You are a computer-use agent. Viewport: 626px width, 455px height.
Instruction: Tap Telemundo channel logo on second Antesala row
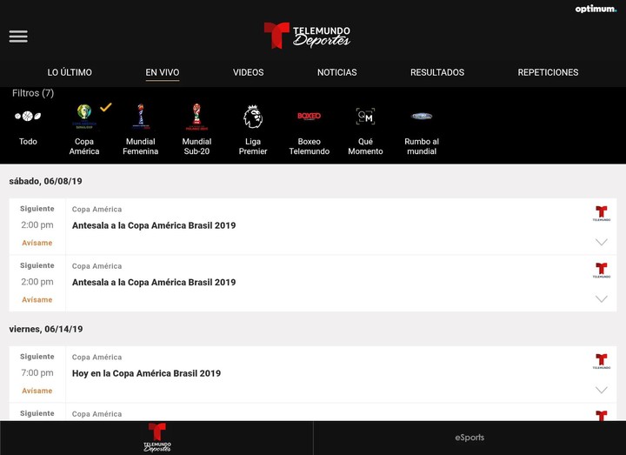click(602, 270)
